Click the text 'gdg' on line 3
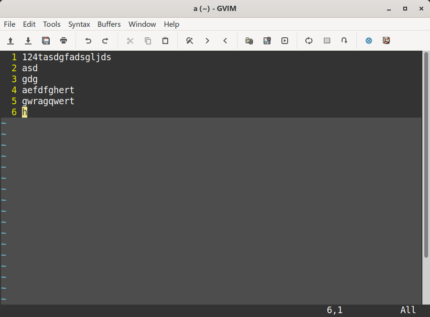 [30, 79]
